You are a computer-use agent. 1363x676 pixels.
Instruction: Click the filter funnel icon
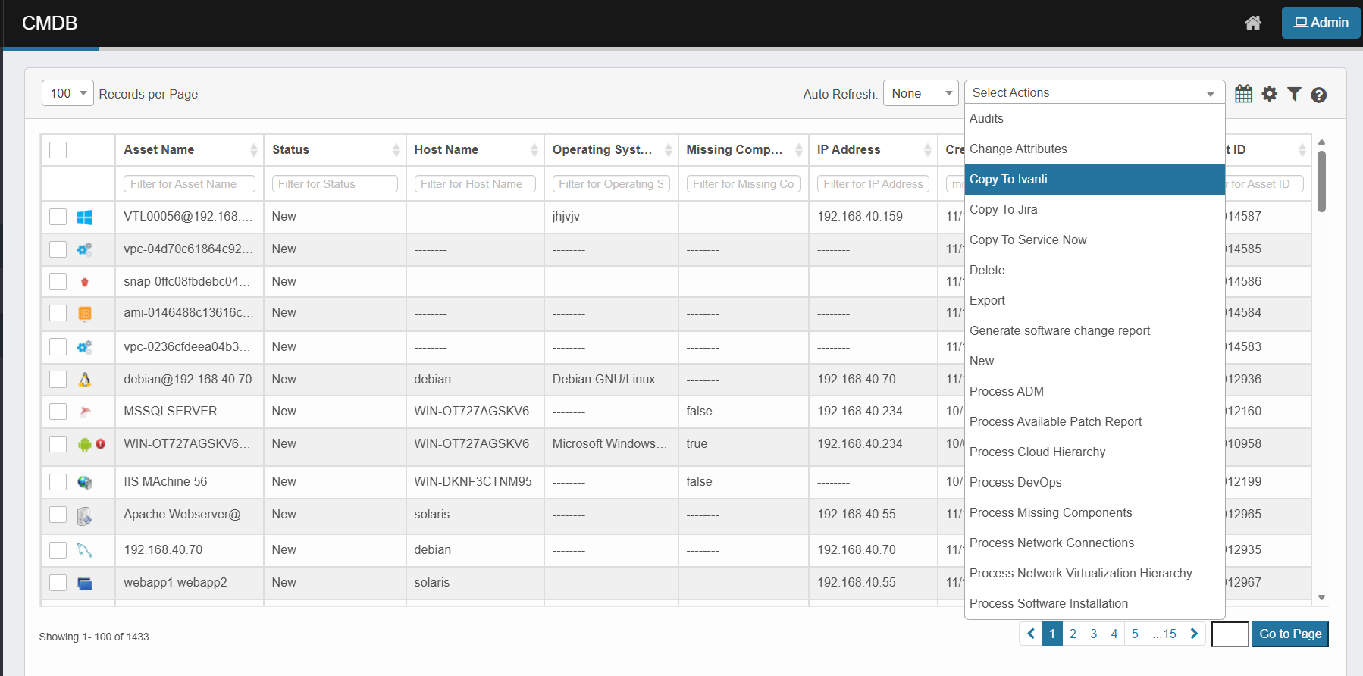(1294, 94)
